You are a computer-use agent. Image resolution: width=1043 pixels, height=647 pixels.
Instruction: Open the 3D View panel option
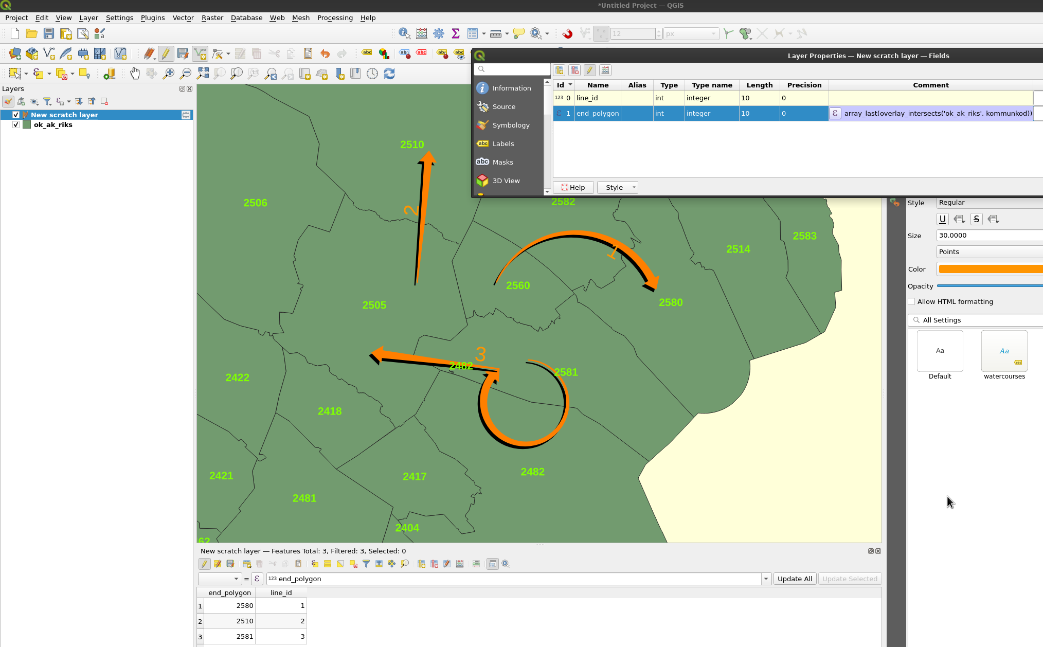coord(505,181)
